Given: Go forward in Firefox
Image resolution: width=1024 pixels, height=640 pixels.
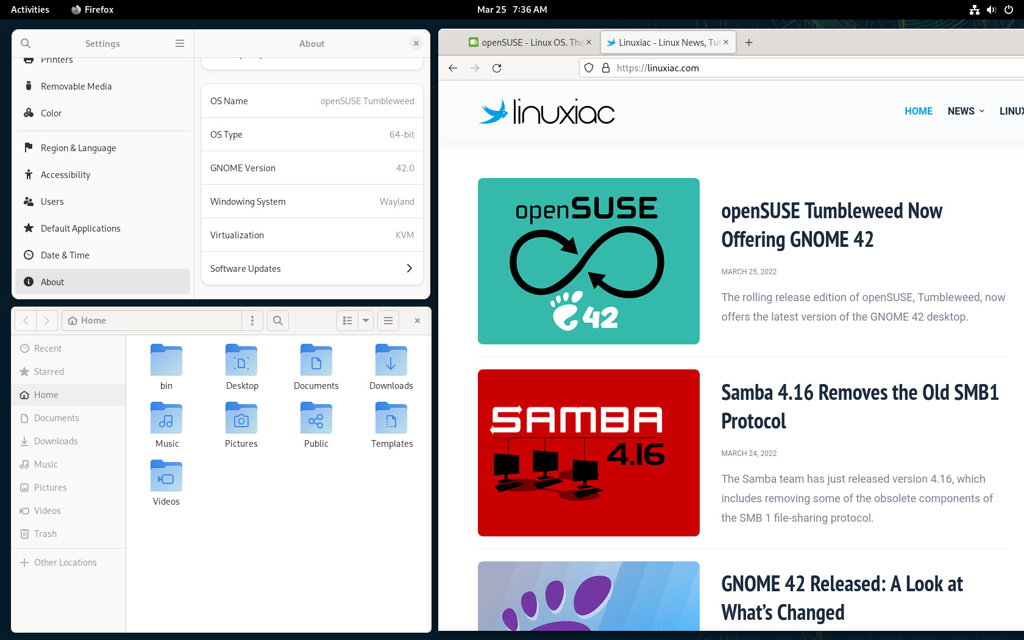Looking at the screenshot, I should point(475,68).
